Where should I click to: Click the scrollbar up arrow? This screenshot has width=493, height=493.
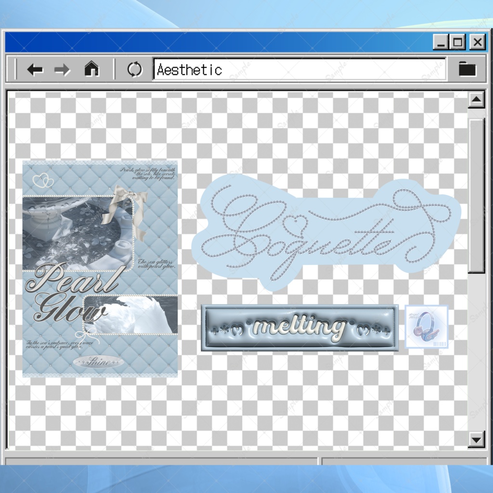pos(476,100)
